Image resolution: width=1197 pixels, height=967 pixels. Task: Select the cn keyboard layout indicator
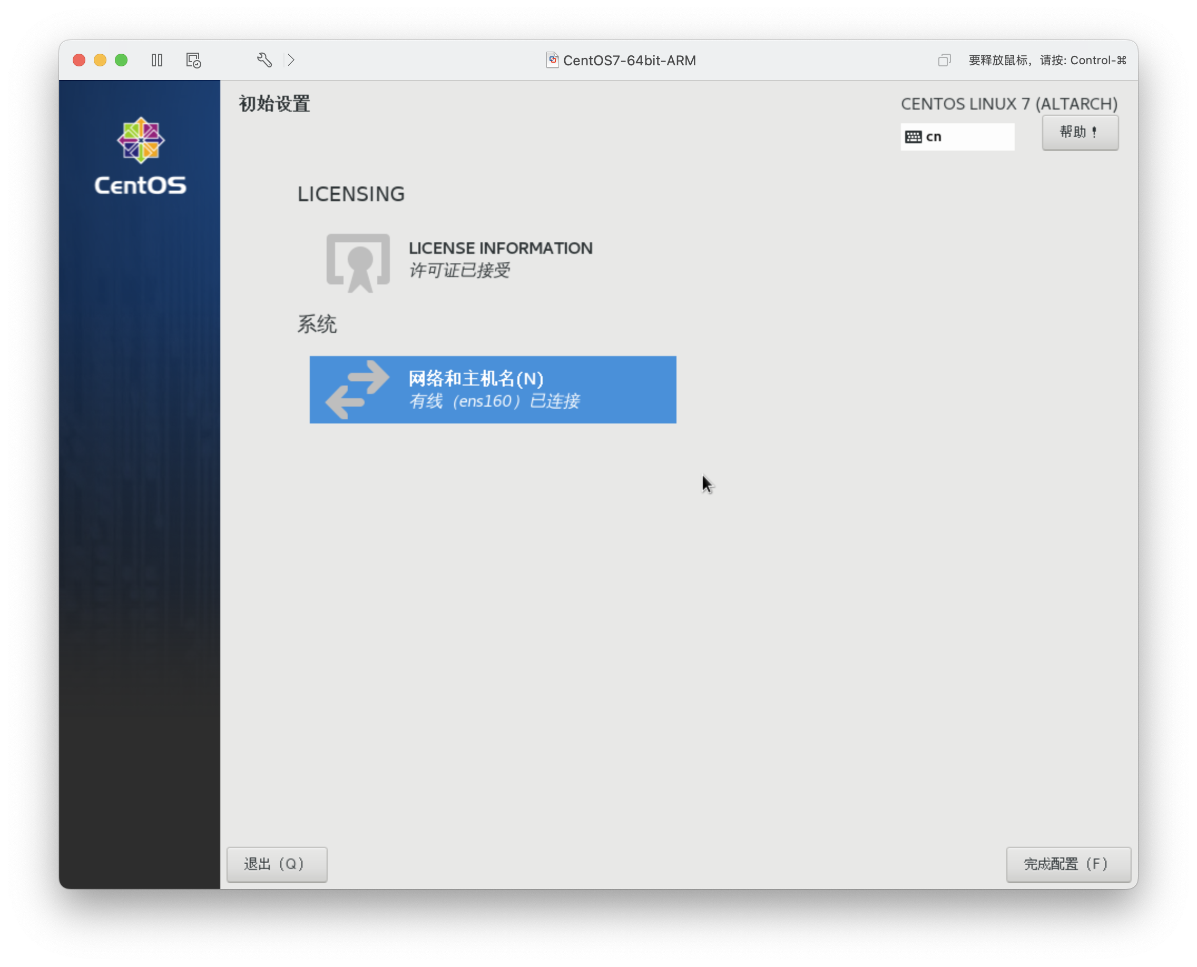click(x=957, y=137)
